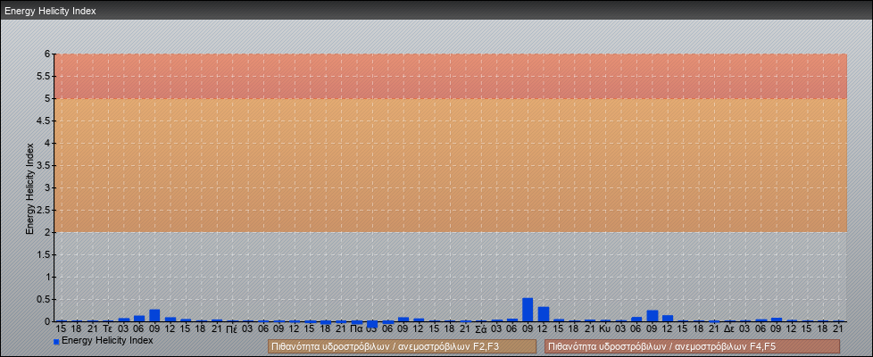The width and height of the screenshot is (873, 357).
Task: Select the Τε day label on x-axis
Action: (107, 329)
